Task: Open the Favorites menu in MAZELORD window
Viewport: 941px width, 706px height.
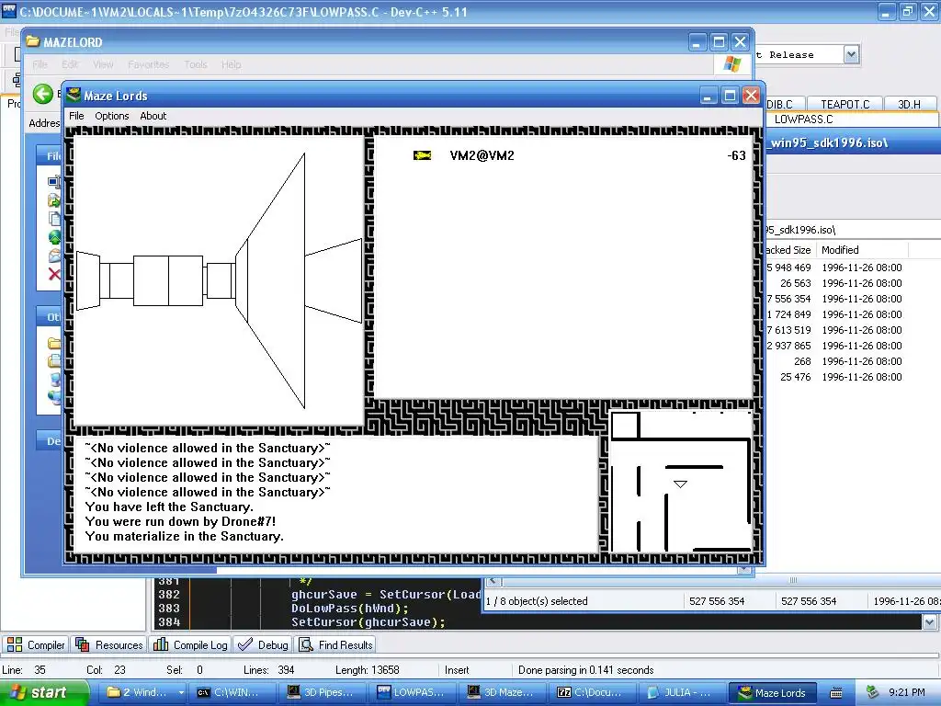Action: (148, 64)
